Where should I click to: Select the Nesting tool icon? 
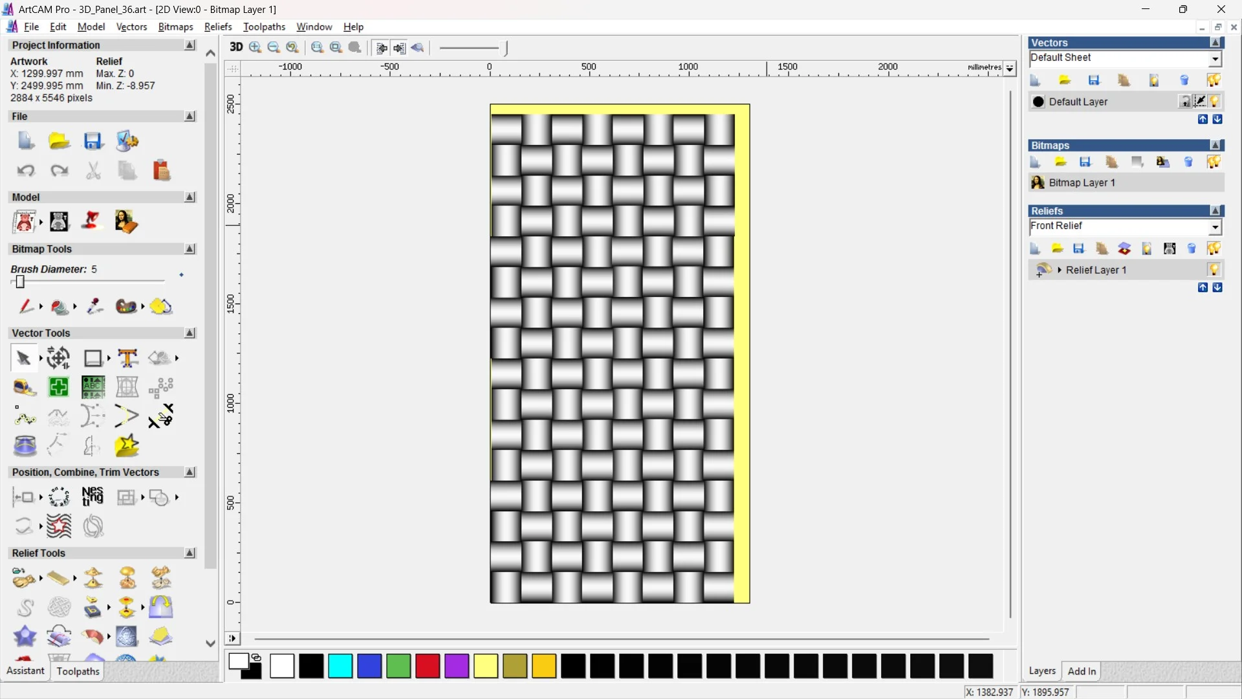point(93,497)
